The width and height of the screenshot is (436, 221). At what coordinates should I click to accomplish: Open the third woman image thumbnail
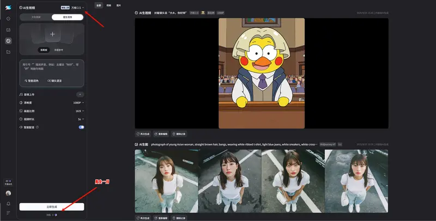click(293, 181)
